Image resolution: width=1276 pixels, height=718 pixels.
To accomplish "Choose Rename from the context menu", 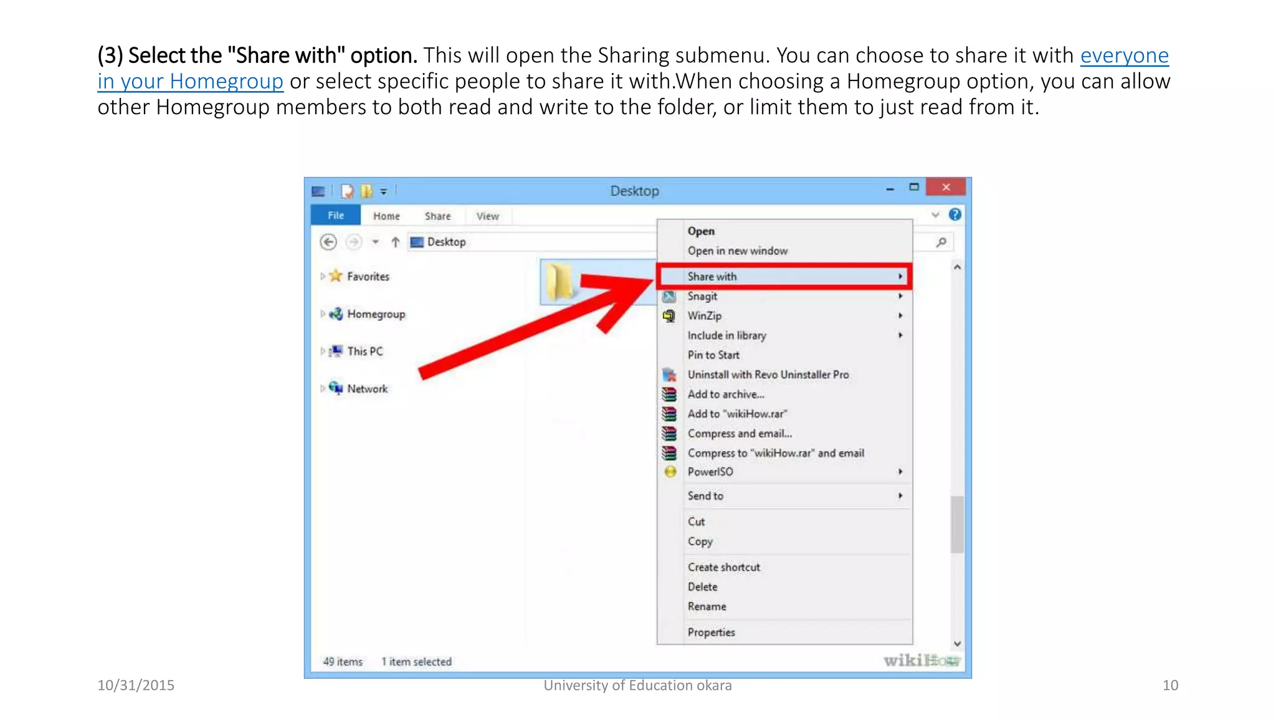I will pos(784,606).
